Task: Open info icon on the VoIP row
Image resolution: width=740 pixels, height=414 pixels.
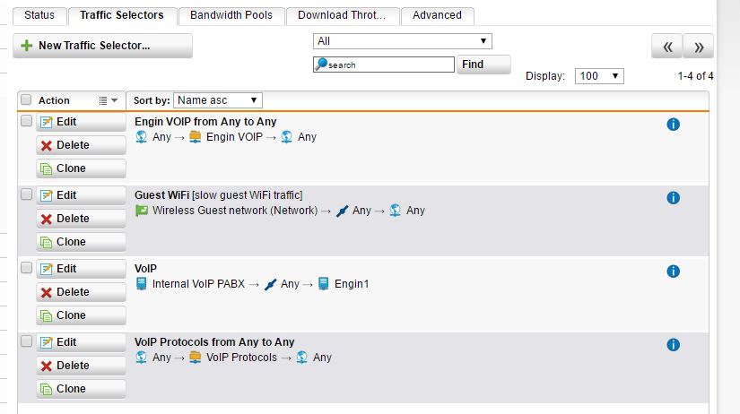Action: click(x=673, y=272)
